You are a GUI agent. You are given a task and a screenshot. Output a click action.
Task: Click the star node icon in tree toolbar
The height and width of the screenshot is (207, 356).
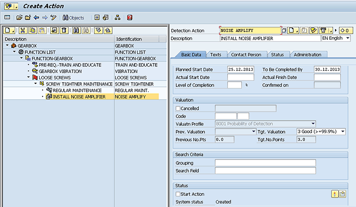[54, 30]
